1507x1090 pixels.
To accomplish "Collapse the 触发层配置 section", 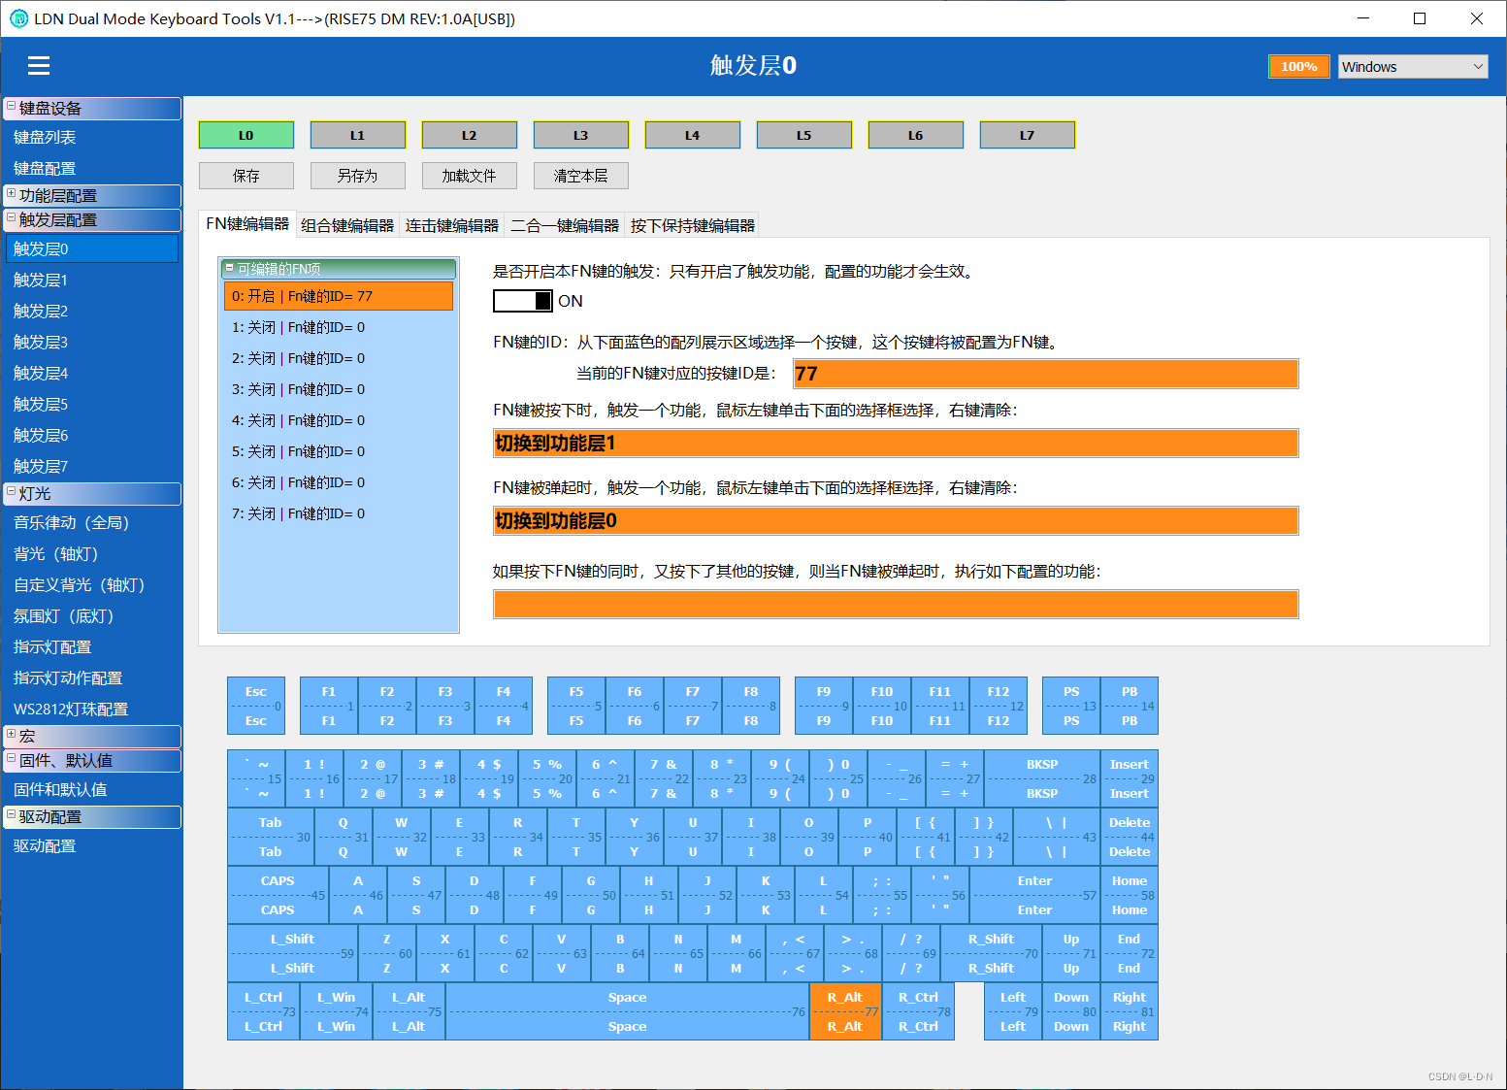I will (11, 217).
